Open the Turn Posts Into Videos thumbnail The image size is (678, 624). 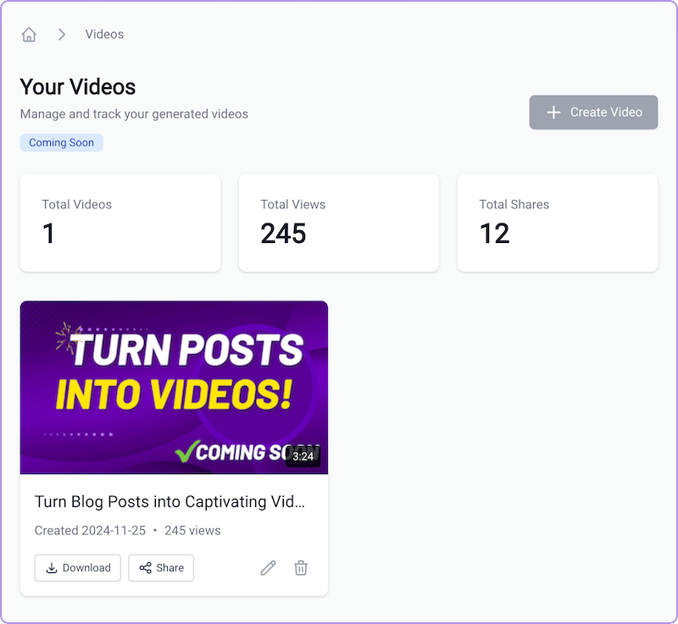174,388
